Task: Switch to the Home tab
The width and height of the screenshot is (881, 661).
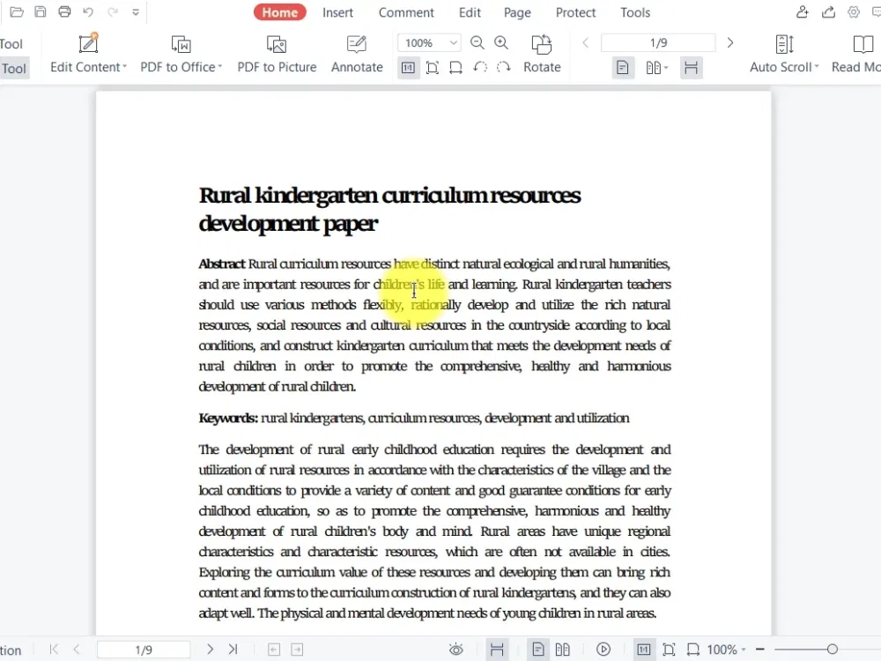Action: pos(280,12)
